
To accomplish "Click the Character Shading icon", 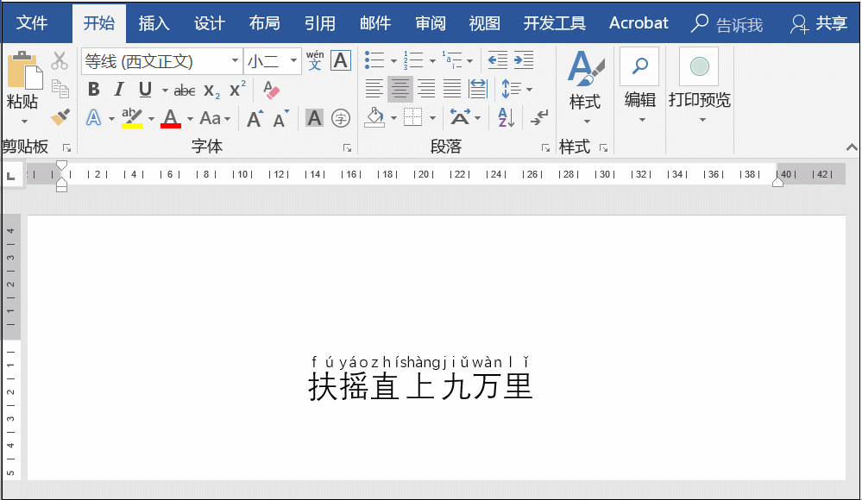I will click(x=313, y=118).
